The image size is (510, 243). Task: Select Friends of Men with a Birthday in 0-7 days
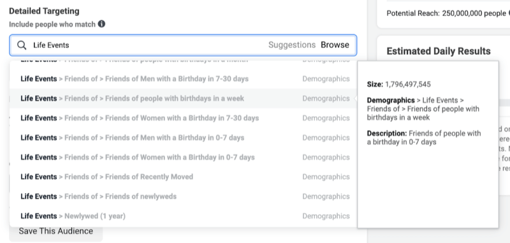(184, 138)
